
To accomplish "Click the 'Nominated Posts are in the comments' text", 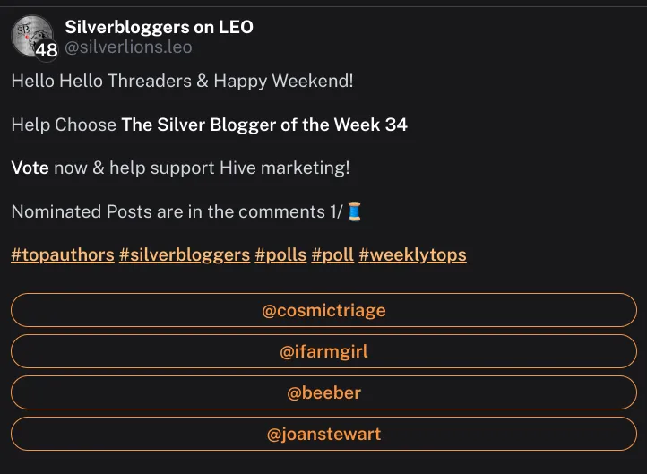I will [x=167, y=212].
